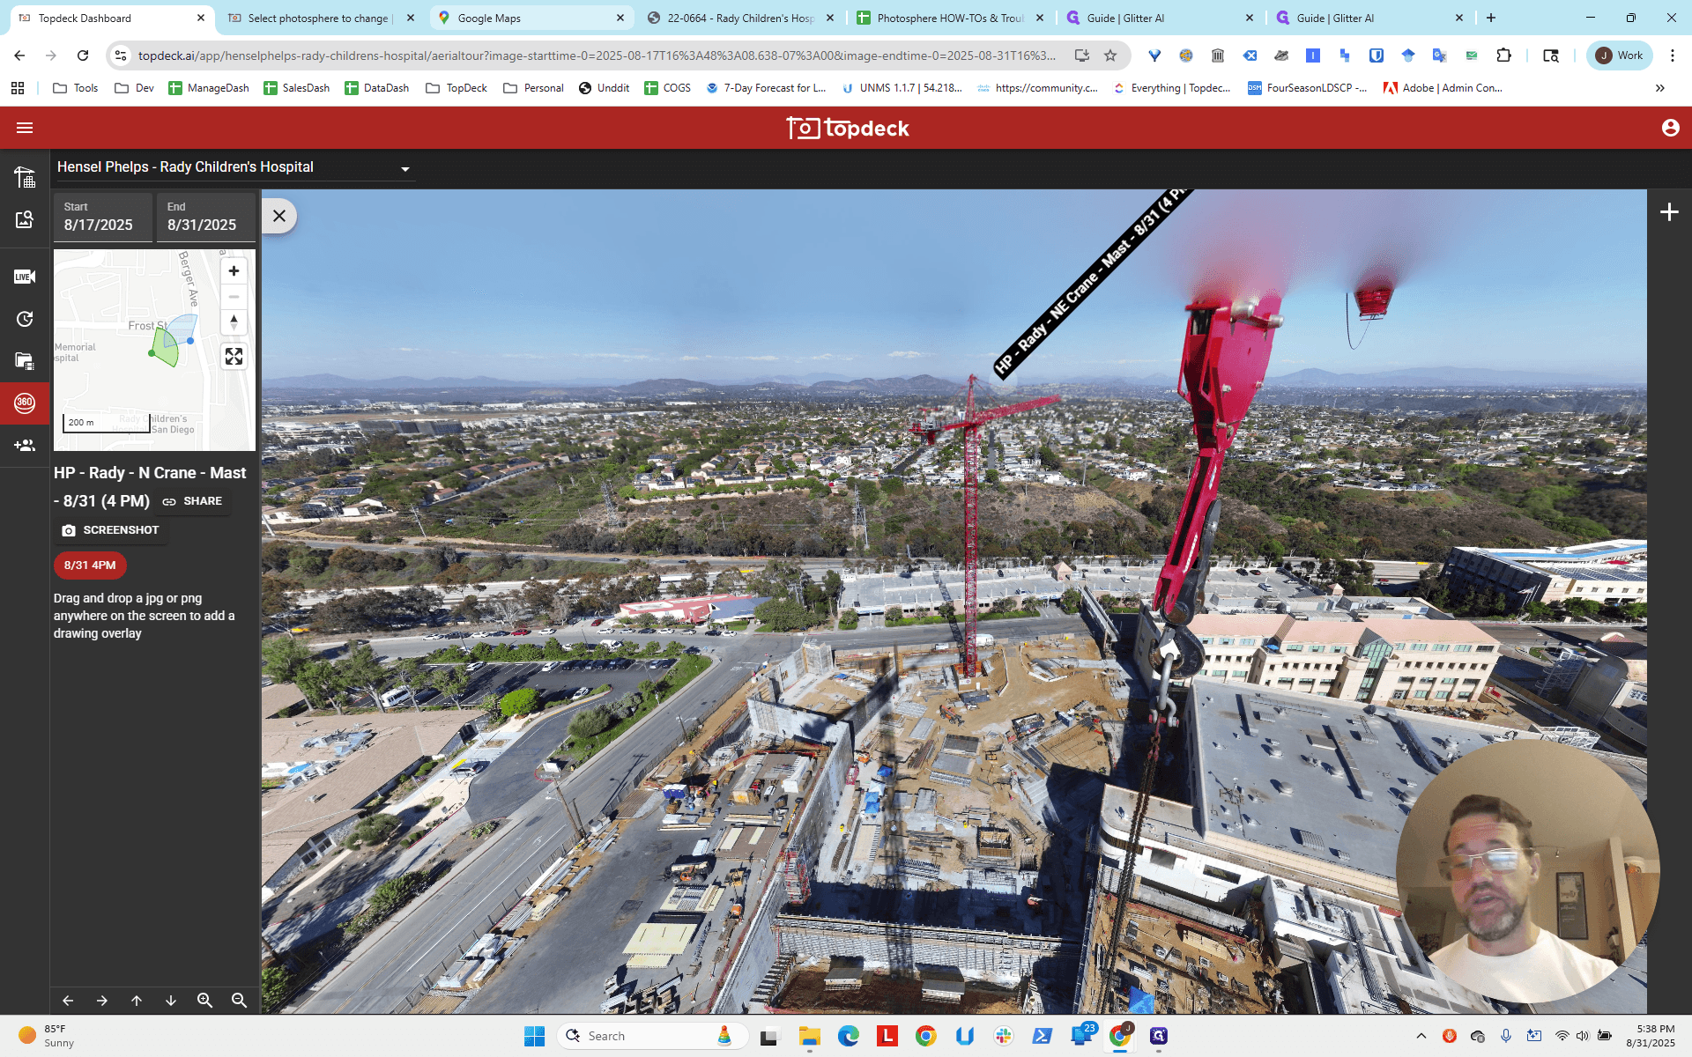This screenshot has height=1057, width=1692.
Task: Switch to the Google Maps browser tab
Action: click(531, 18)
